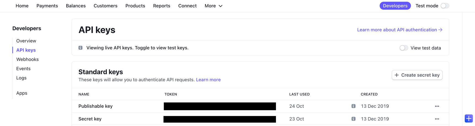Click the info icon beside Publishable key date
This screenshot has width=475, height=126.
353,106
